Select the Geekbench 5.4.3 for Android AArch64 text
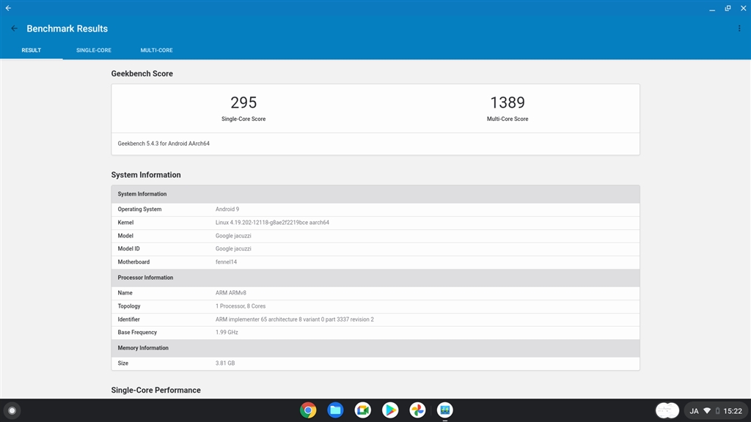751x422 pixels. coord(164,144)
